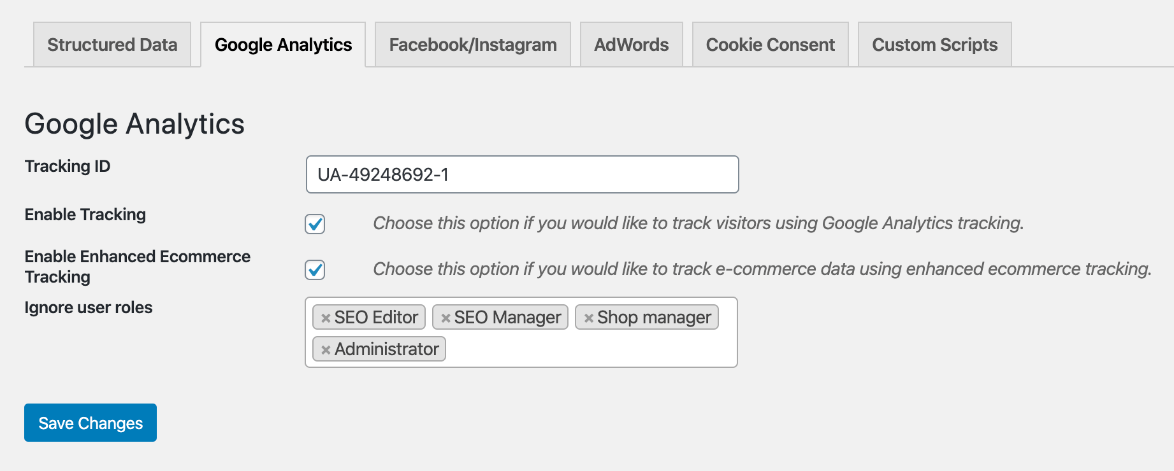The image size is (1174, 471).
Task: Select the Google Analytics tab
Action: tap(283, 45)
